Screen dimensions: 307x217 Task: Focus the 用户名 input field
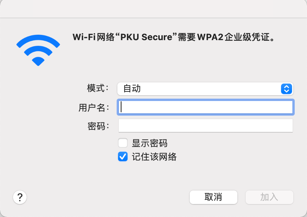coord(206,107)
